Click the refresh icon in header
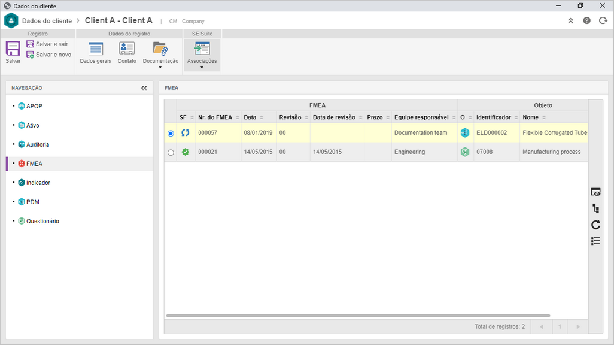The image size is (614, 345). [603, 21]
